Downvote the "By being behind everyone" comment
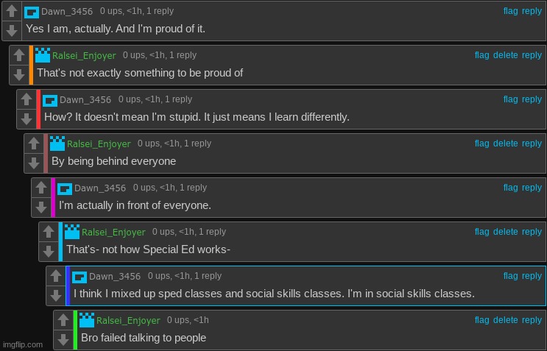547x351 pixels. click(34, 163)
